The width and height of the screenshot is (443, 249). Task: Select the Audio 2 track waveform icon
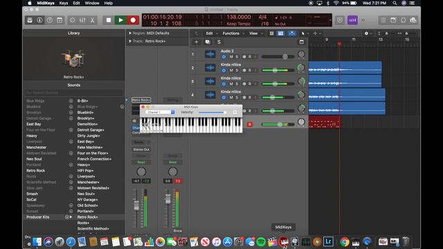[210, 54]
